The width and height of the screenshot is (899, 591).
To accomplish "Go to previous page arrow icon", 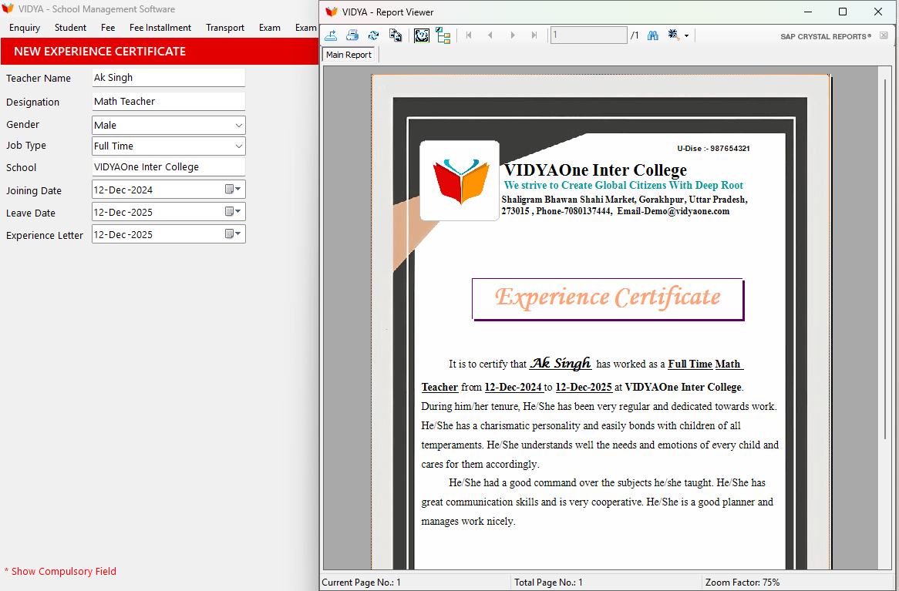I will coord(490,35).
